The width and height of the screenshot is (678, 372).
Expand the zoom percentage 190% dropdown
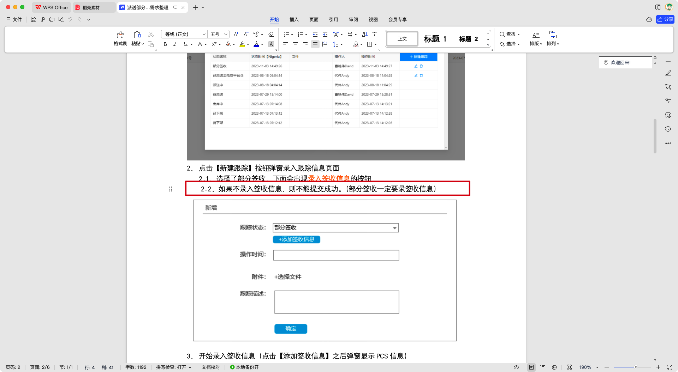tap(597, 367)
